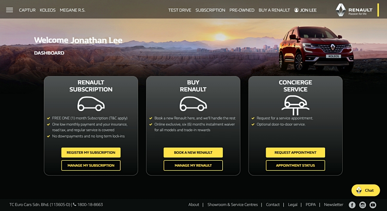Screen dimensions: 387x211
Task: Click the car icon under Buy Renault
Action: point(193,104)
